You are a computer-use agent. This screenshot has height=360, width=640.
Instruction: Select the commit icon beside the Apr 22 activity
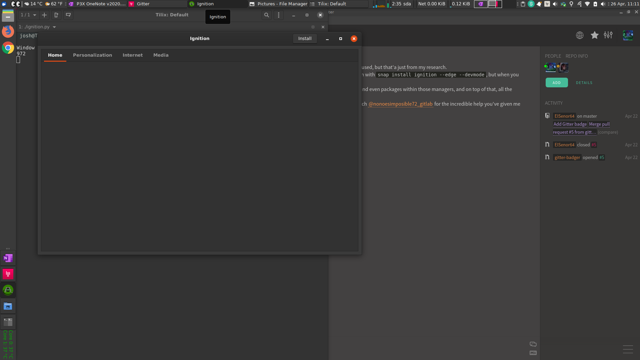[x=547, y=116]
